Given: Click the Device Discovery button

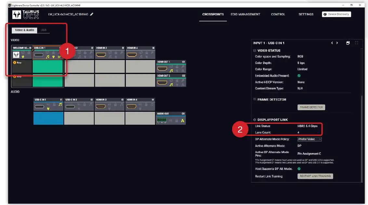Looking at the screenshot, I should 336,14.
